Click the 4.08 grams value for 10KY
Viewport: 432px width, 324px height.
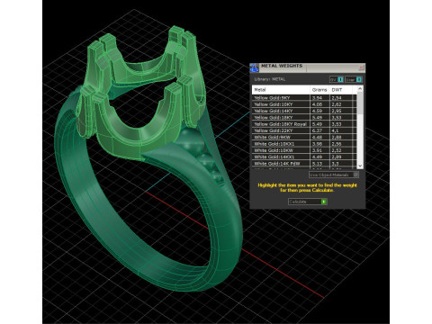pos(317,104)
